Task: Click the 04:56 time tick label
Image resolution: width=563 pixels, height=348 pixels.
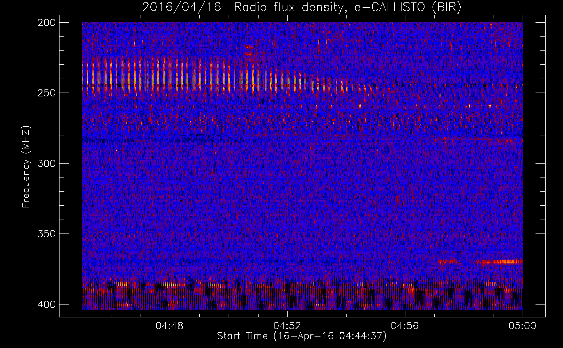Action: coord(405,326)
